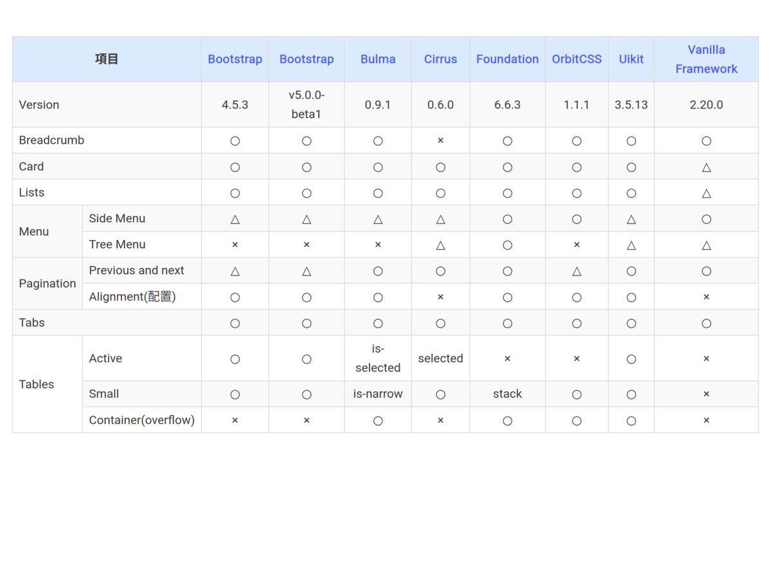Open the Vanilla Framework header link
Image resolution: width=771 pixels, height=578 pixels.
(x=707, y=59)
